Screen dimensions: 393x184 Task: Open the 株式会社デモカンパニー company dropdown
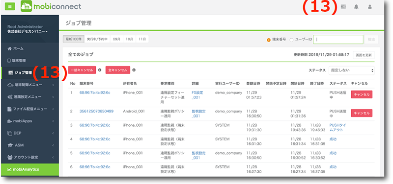coord(28,32)
